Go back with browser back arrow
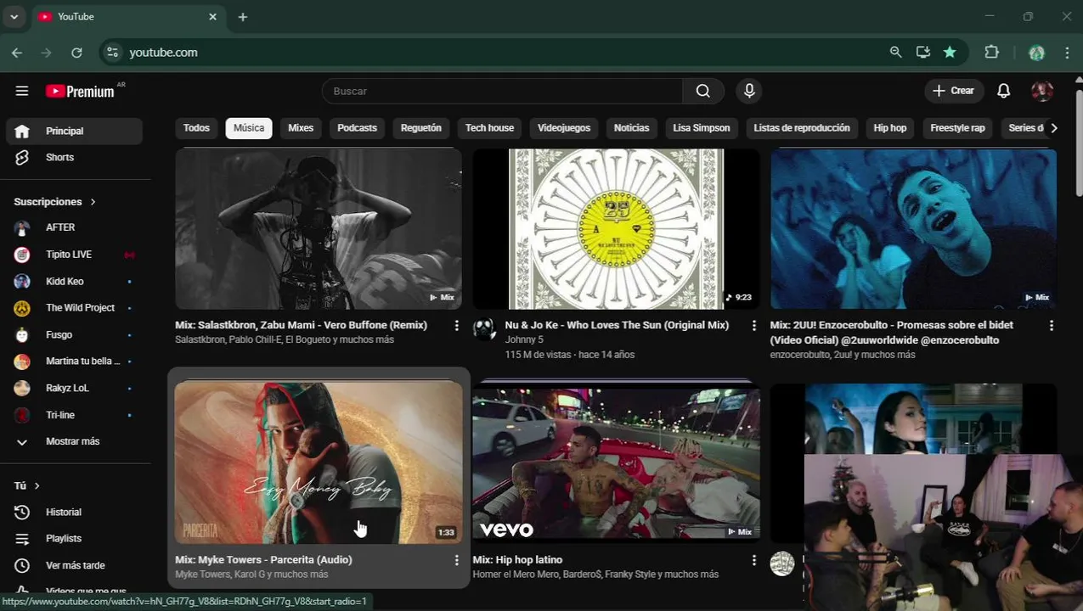The image size is (1083, 611). (17, 53)
